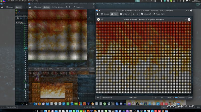Viewport: 201px width, 112px height.
Task: Open the Settings menu in top menu bar
Action: [31, 1]
